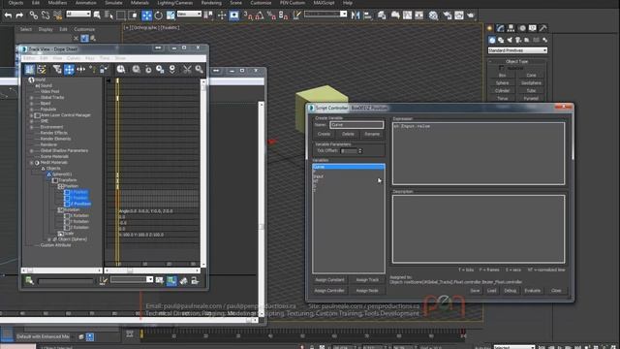Viewport: 620px width, 349px height.
Task: Click the Tick Offset spinner arrows
Action: [359, 151]
